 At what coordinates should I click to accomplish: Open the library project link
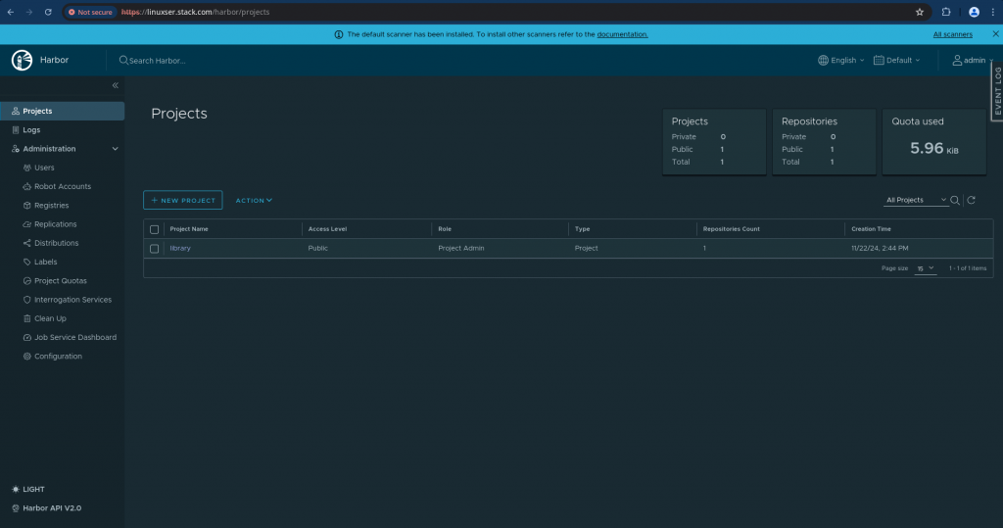point(180,248)
